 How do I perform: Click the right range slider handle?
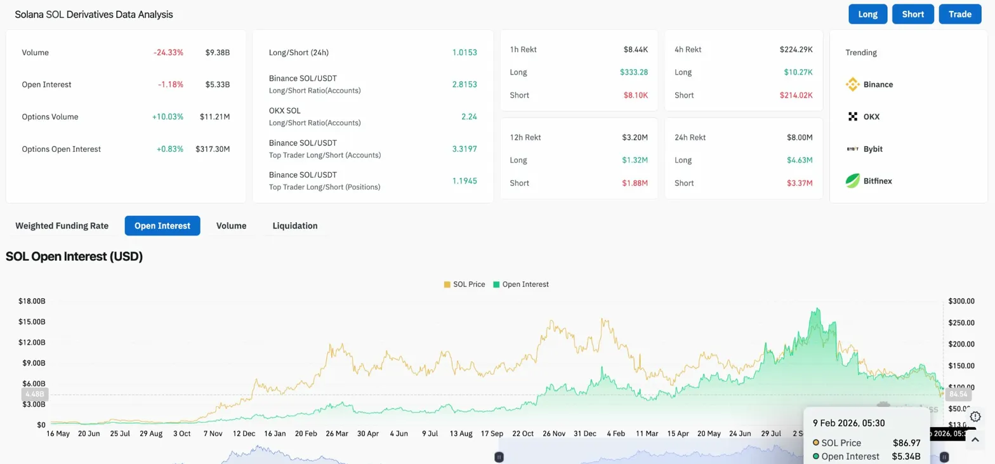(944, 456)
